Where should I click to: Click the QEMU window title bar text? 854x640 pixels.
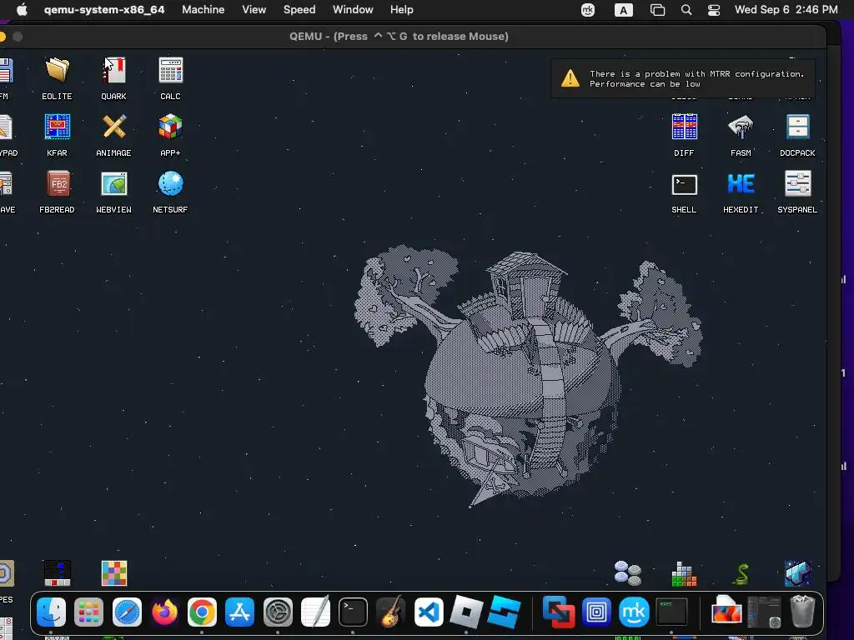pos(399,37)
